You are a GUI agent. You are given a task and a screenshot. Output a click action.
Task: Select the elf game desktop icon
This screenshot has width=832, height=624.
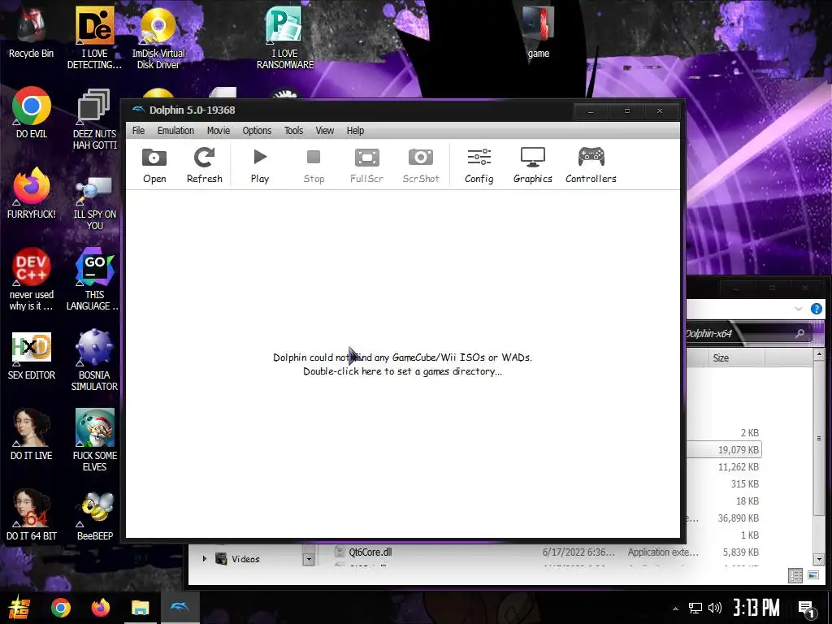tap(94, 440)
